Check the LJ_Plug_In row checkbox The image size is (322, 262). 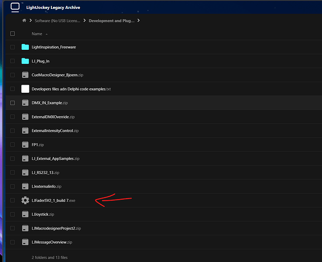(x=13, y=61)
